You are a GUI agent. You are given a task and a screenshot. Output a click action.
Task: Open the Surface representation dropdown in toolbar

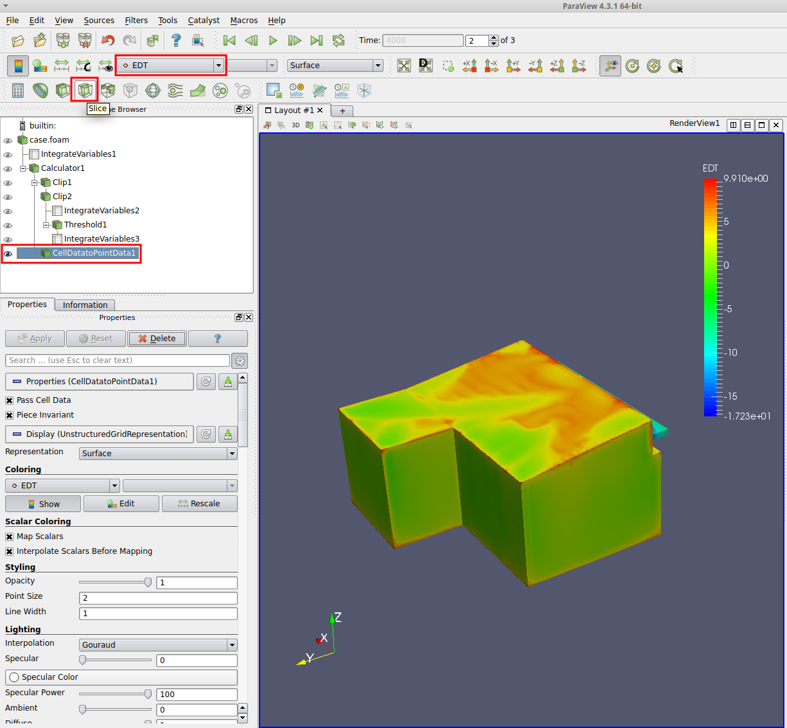(335, 66)
